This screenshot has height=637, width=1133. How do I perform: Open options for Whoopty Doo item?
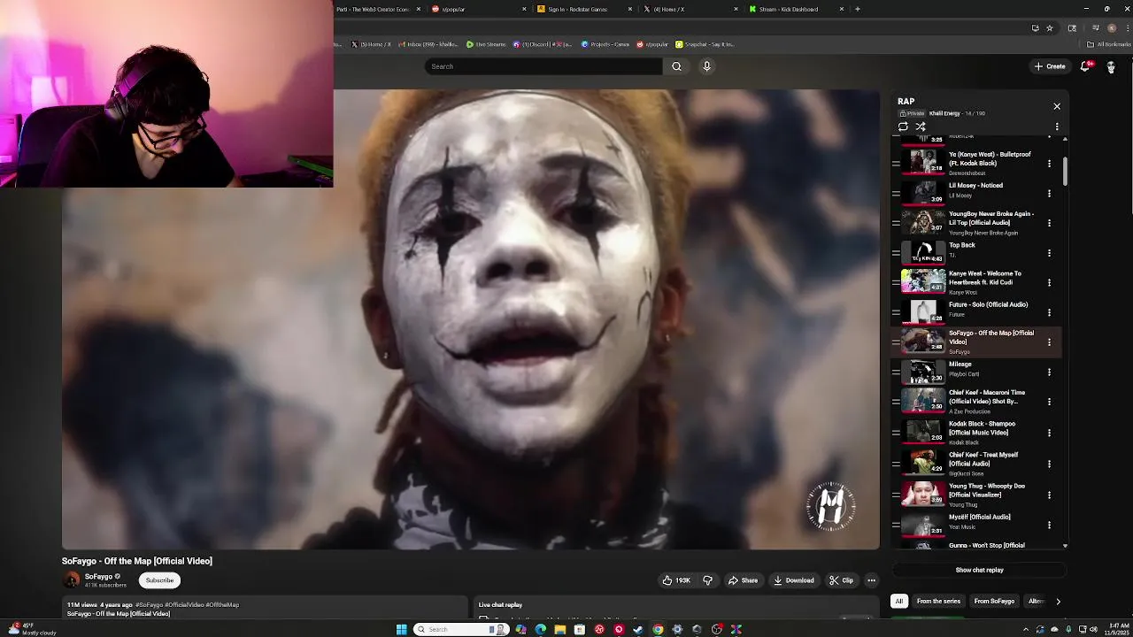pyautogui.click(x=1049, y=495)
